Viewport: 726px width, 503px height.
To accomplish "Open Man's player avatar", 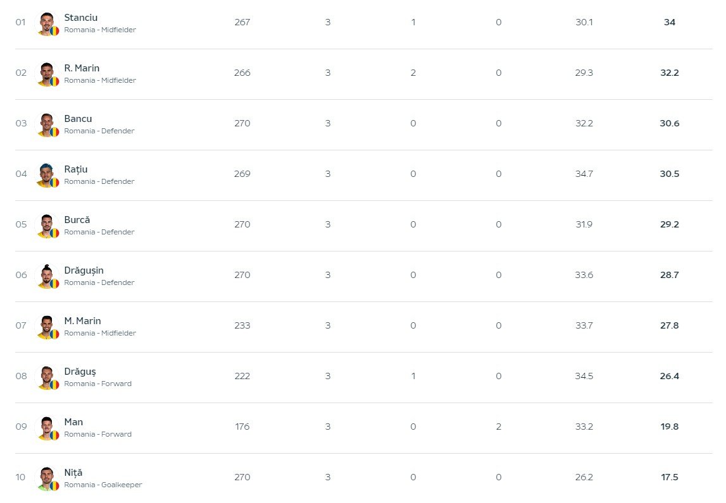I will [x=47, y=428].
